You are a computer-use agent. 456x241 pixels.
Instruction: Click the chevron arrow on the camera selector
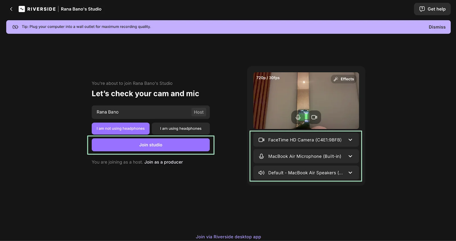[350, 140]
